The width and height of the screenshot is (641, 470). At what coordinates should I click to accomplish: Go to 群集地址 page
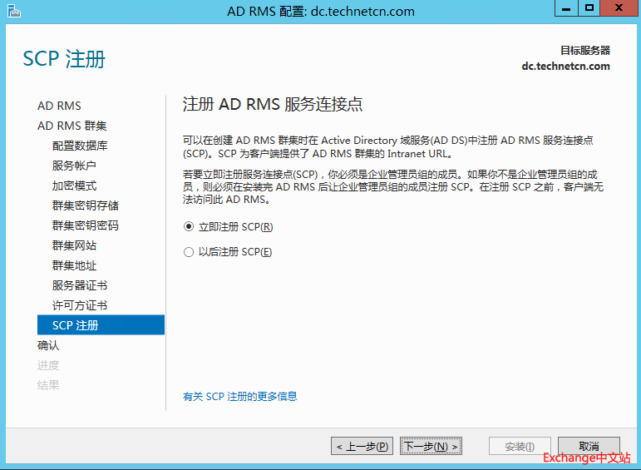point(74,265)
